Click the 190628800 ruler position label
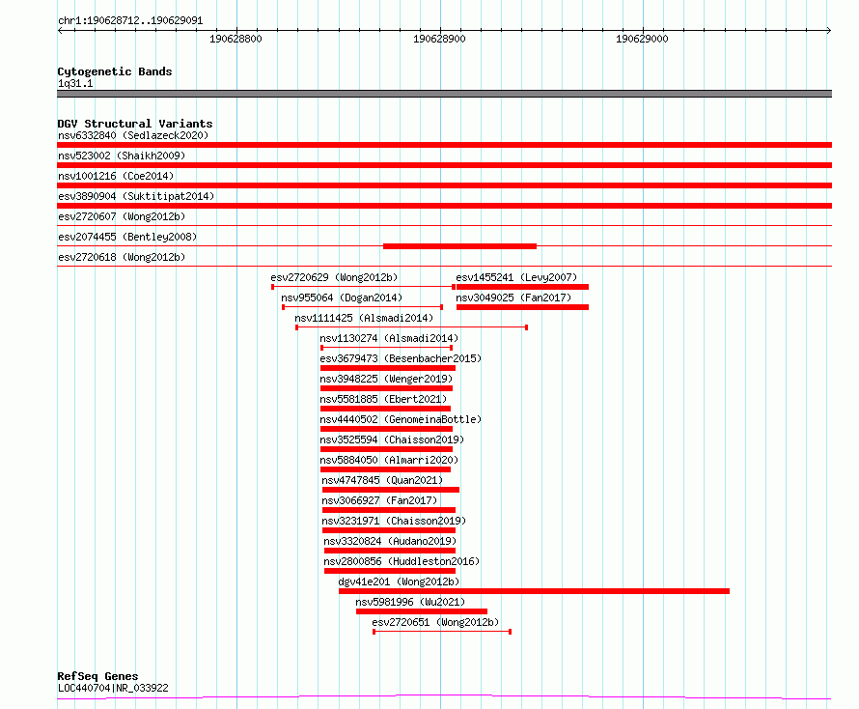The image size is (859, 709). 236,39
